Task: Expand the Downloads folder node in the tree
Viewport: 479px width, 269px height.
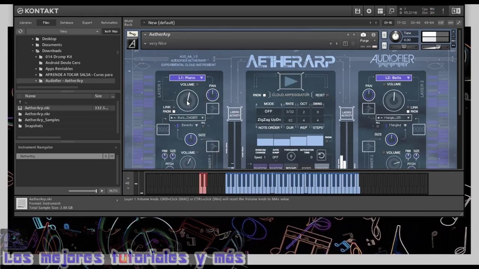Action: 33,51
